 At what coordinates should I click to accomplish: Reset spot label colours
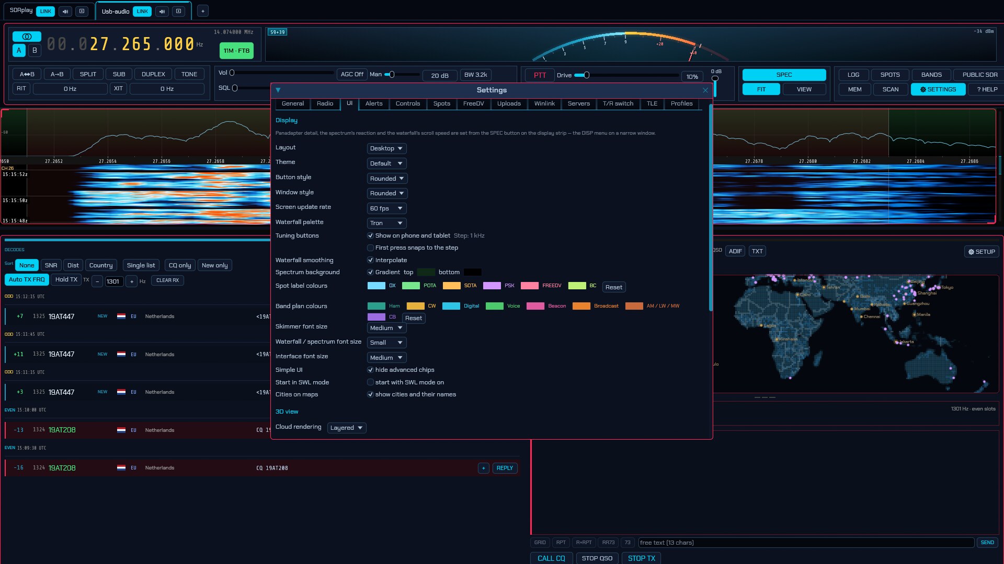[614, 288]
